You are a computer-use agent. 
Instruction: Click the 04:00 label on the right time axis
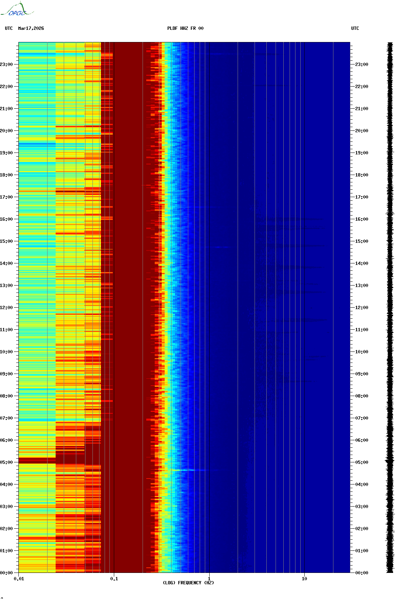tap(362, 484)
